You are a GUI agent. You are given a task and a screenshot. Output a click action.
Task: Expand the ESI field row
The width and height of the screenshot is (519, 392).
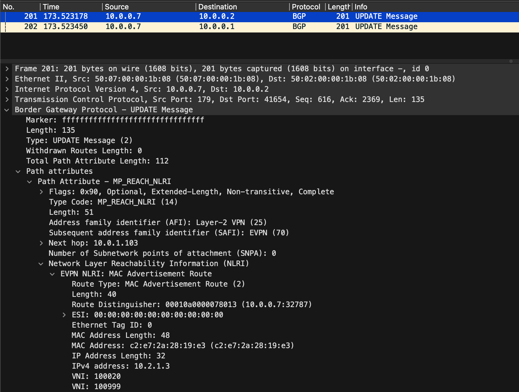click(64, 315)
